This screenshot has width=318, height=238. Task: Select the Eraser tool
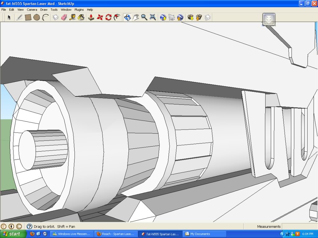pyautogui.click(x=64, y=17)
